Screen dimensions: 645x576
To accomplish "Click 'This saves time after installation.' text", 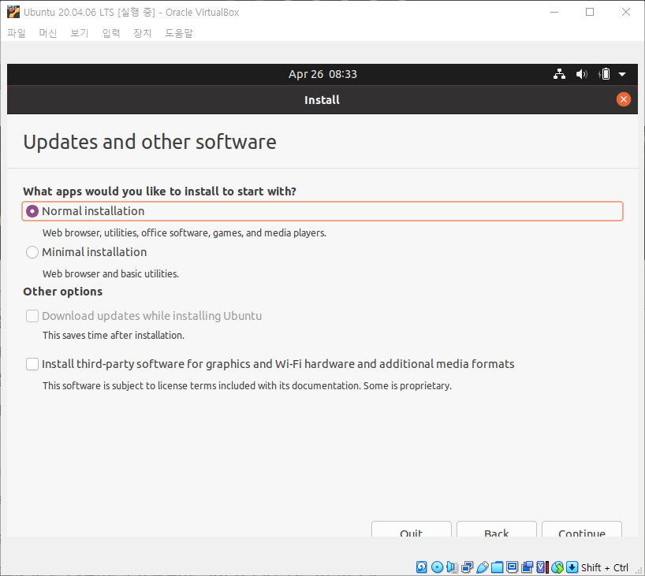I will 113,336.
